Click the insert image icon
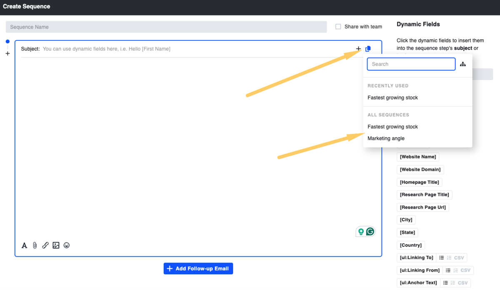 56,245
